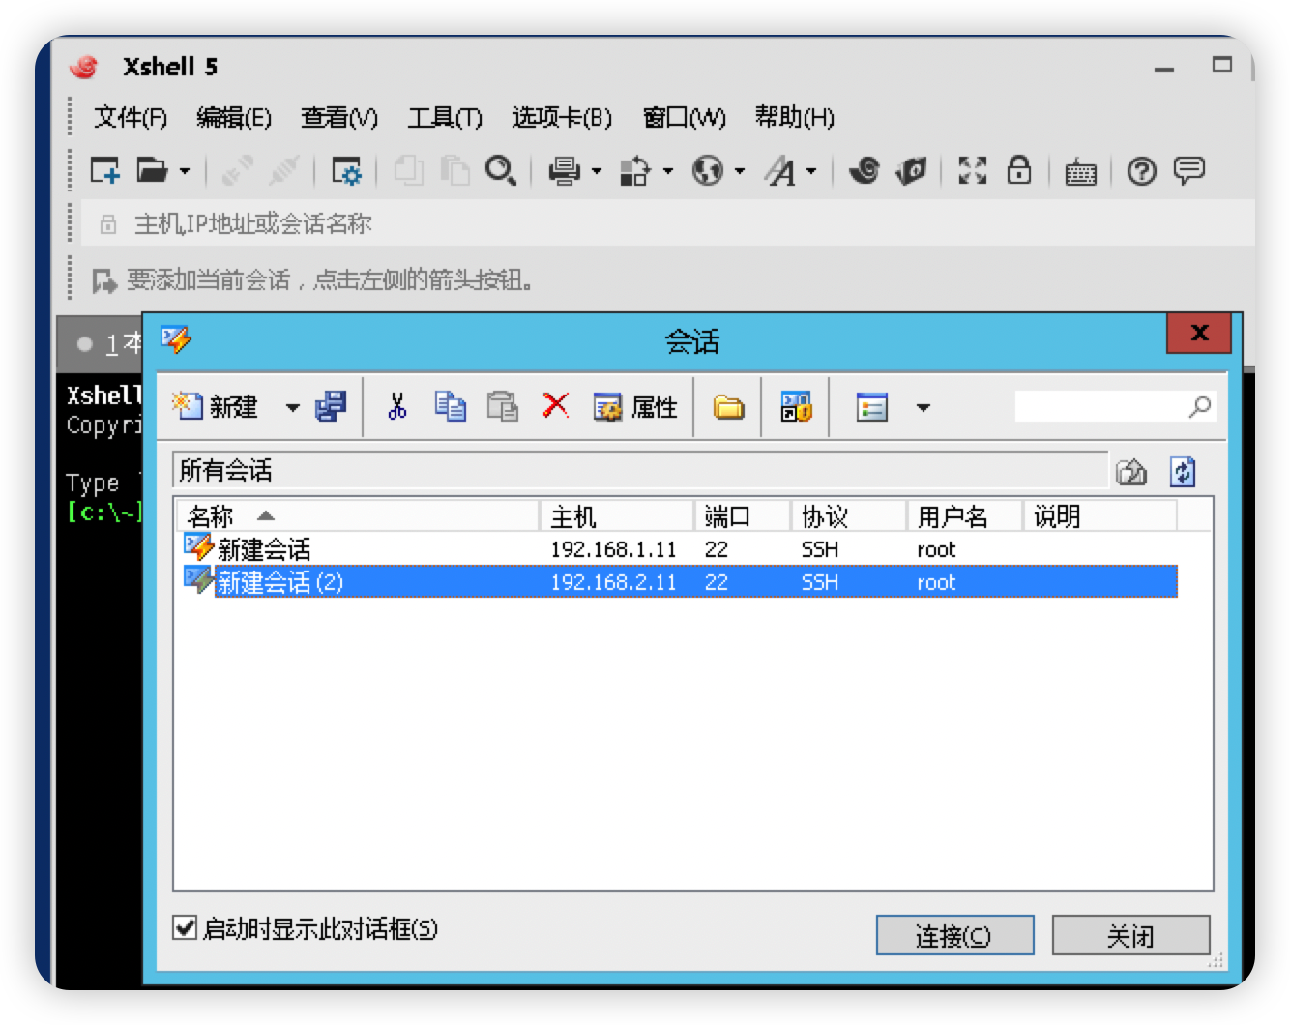The image size is (1290, 1025).
Task: Click the globe encoding icon in main toolbar
Action: coord(707,171)
